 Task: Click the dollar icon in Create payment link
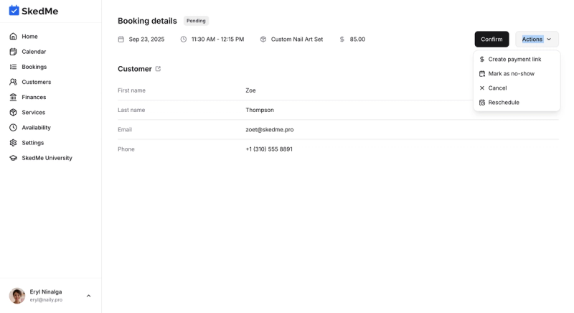[482, 60]
